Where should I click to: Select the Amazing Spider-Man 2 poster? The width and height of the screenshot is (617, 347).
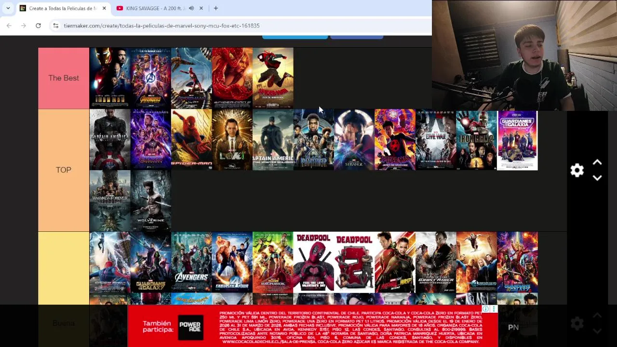110,262
